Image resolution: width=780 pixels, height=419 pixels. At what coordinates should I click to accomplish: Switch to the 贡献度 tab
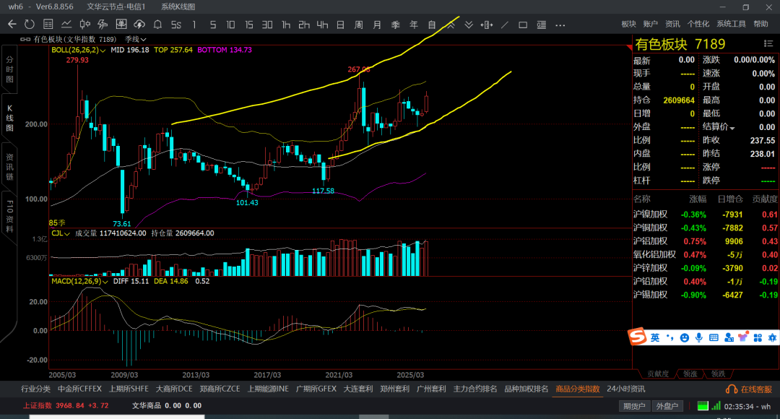tap(658, 373)
